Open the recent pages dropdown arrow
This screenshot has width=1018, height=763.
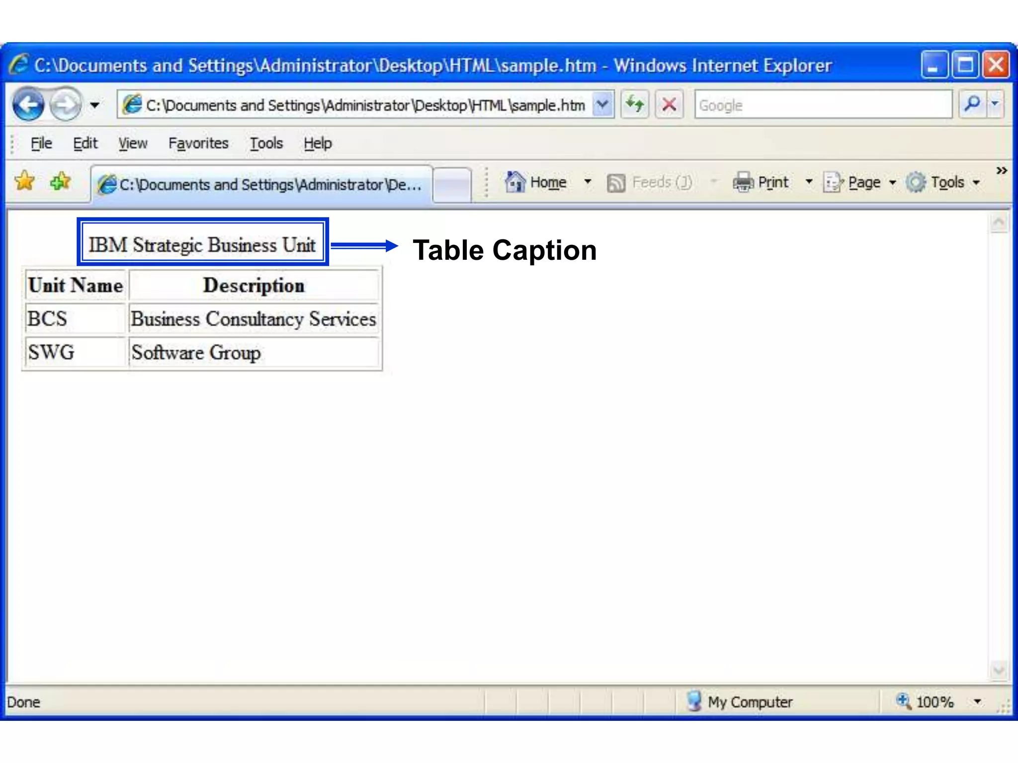coord(94,105)
